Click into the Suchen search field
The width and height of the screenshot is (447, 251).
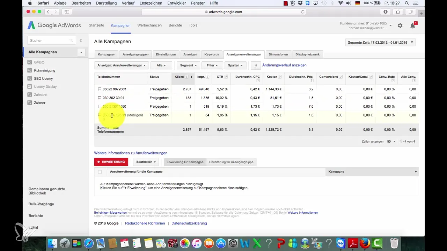tap(49, 40)
